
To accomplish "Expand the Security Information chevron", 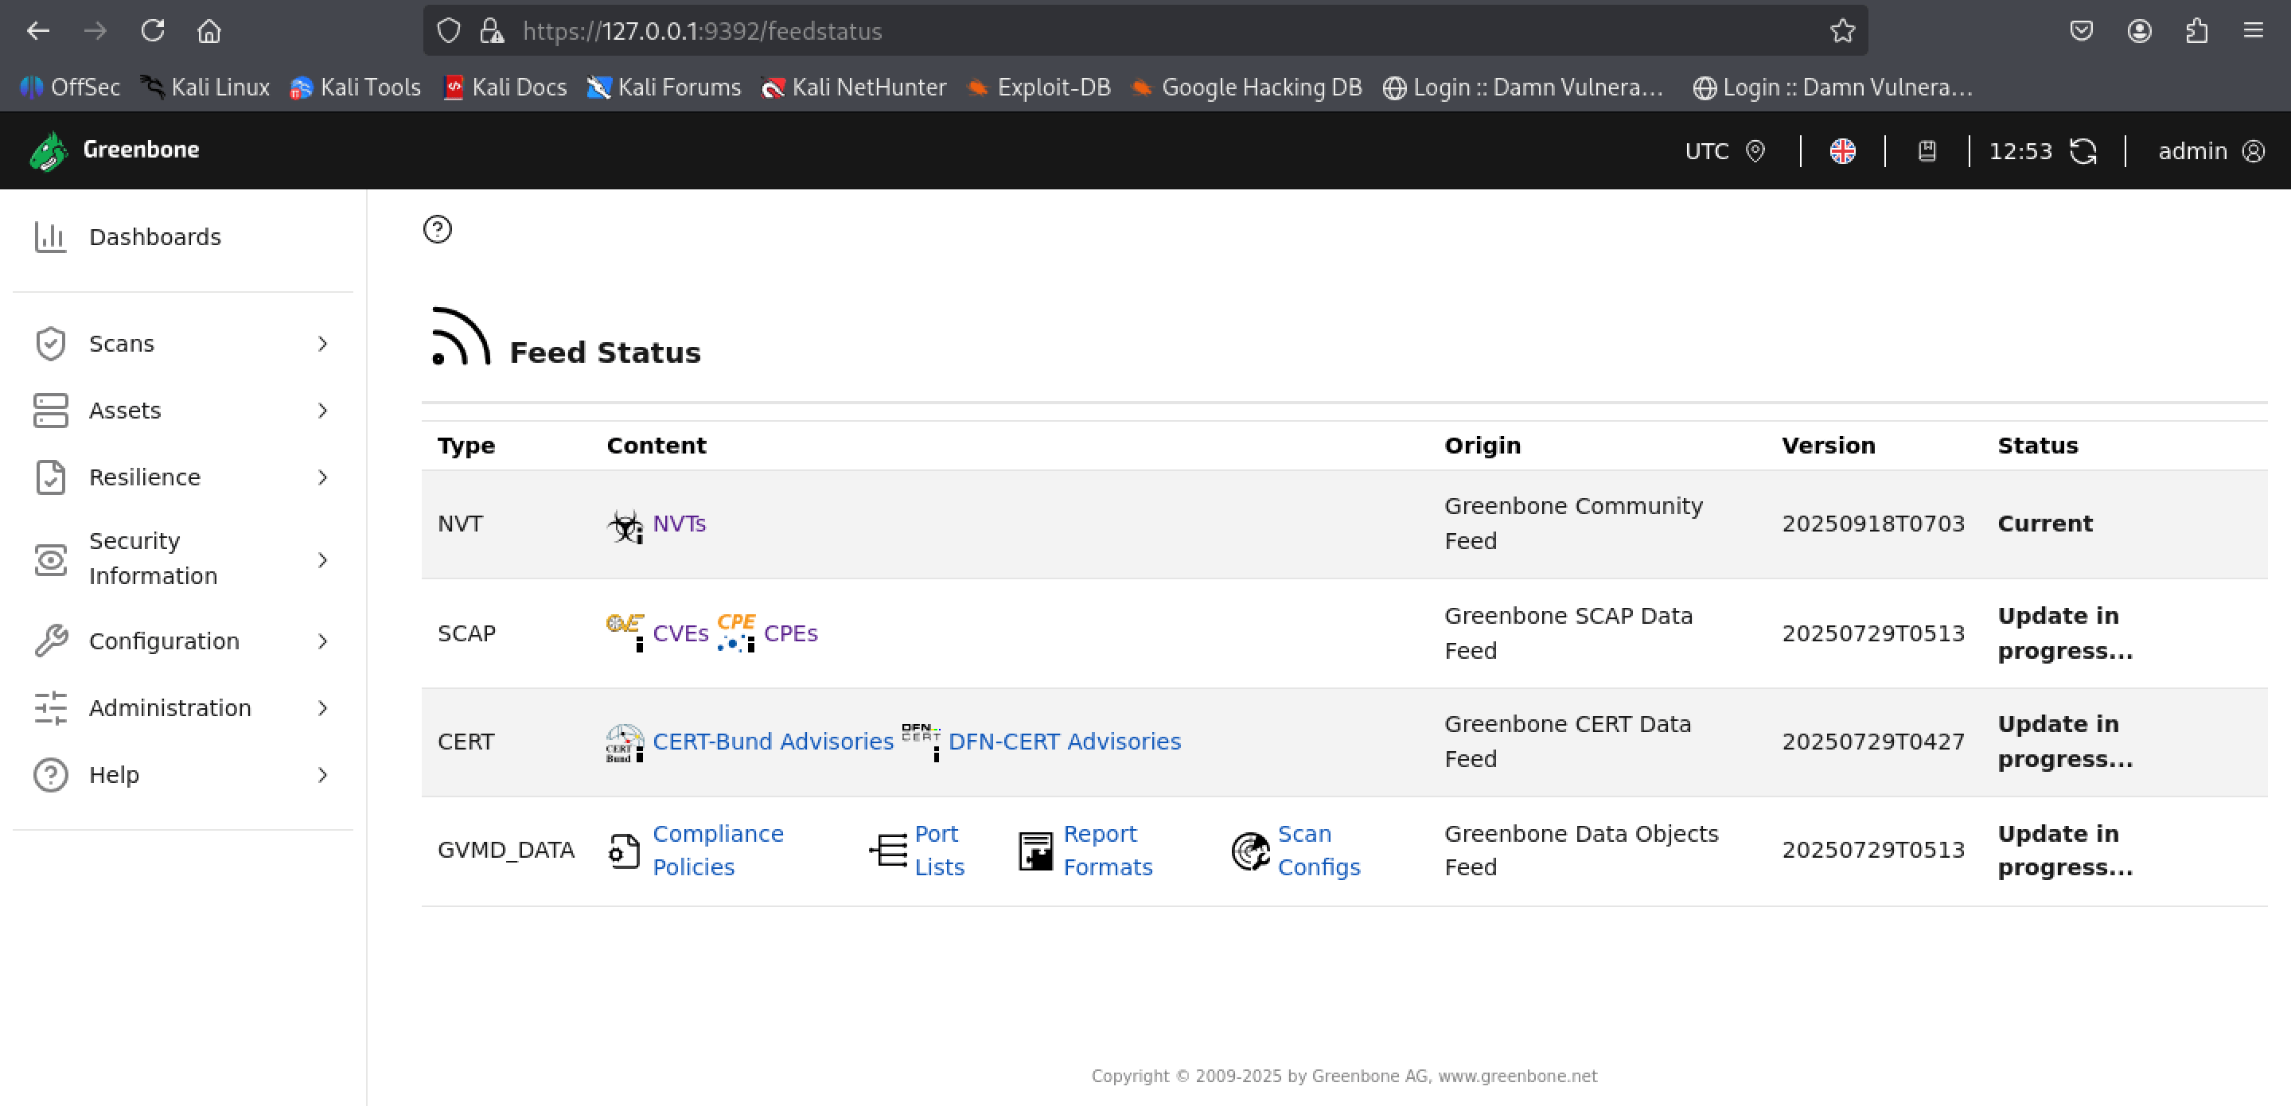I will pos(323,560).
